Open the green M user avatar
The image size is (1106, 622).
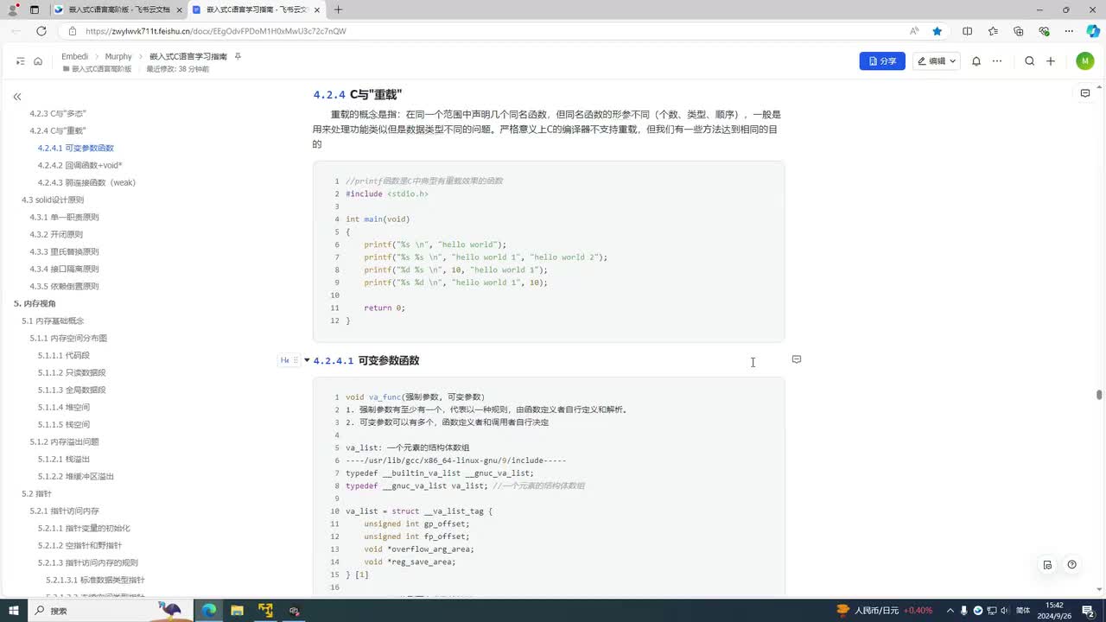pos(1085,61)
